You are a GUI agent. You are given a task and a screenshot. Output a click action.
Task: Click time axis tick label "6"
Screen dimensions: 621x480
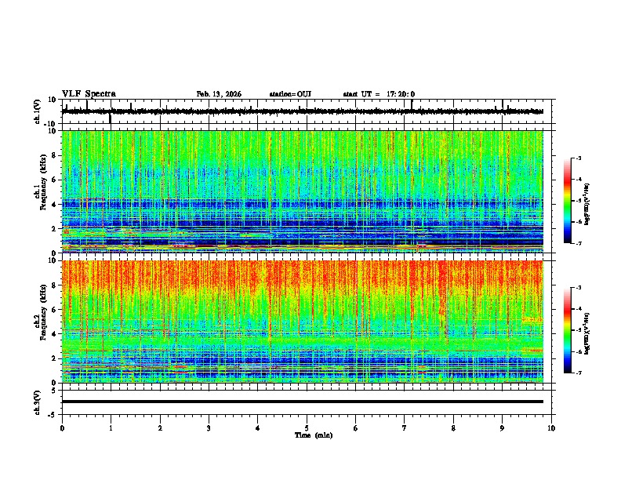tap(356, 428)
